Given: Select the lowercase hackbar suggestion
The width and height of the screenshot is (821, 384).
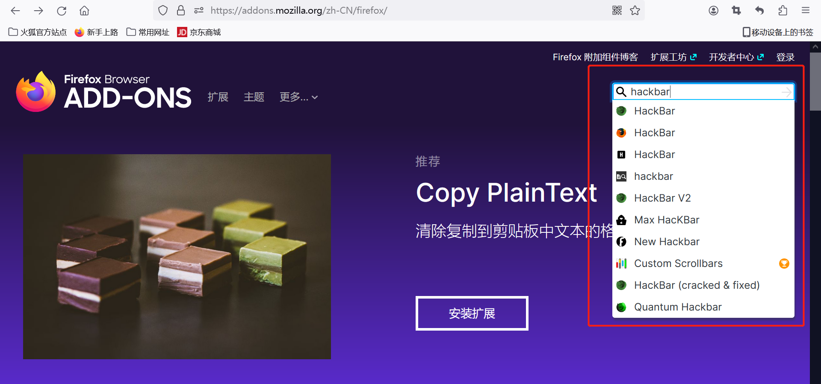Looking at the screenshot, I should click(703, 176).
